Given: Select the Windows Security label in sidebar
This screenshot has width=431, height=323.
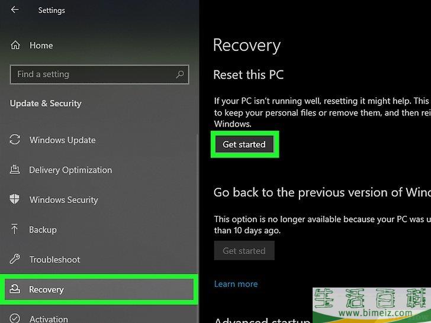Looking at the screenshot, I should [64, 200].
